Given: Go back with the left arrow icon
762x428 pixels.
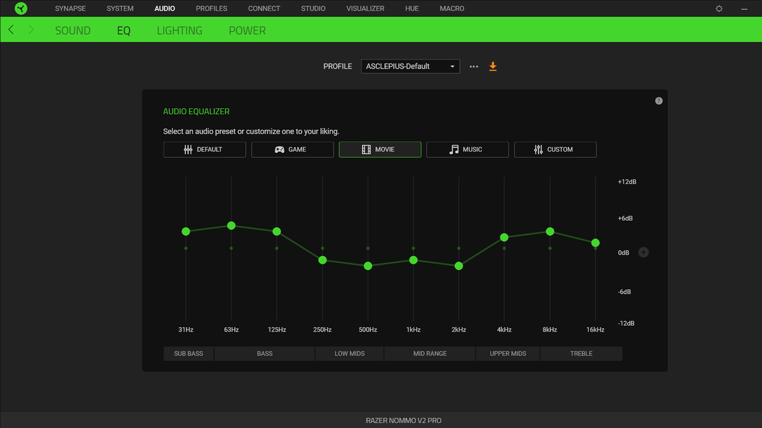Looking at the screenshot, I should tap(11, 30).
